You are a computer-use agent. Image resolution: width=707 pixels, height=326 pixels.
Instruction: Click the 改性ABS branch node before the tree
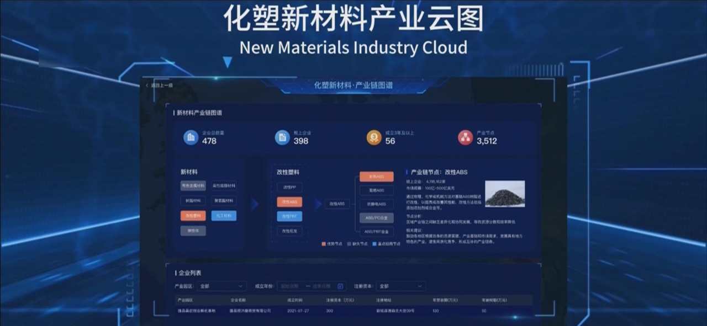[337, 204]
